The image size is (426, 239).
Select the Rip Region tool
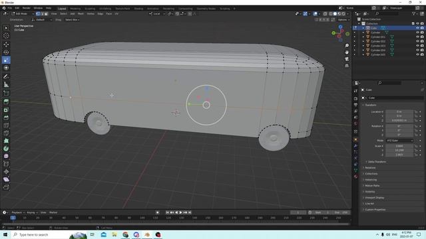[6, 187]
